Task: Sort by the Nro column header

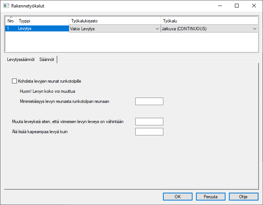Action: (10, 21)
